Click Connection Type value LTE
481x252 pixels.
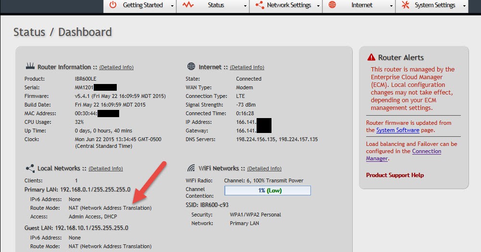tap(240, 96)
